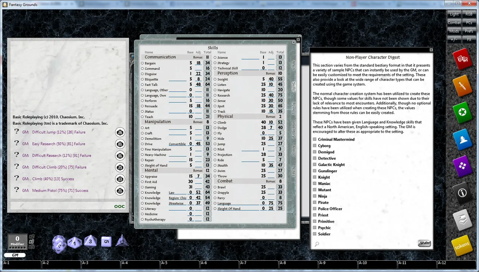The image size is (479, 272).
Task: Select hotkey slot A-1
Action: [22, 264]
